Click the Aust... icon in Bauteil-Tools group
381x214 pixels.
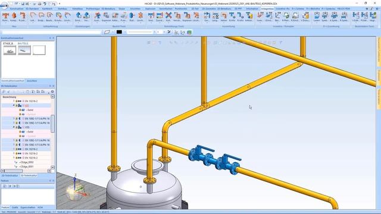point(97,17)
